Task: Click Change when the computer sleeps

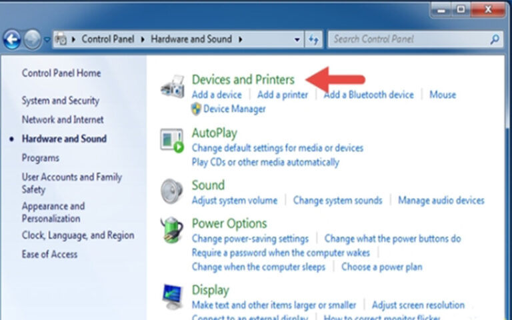Action: (259, 267)
